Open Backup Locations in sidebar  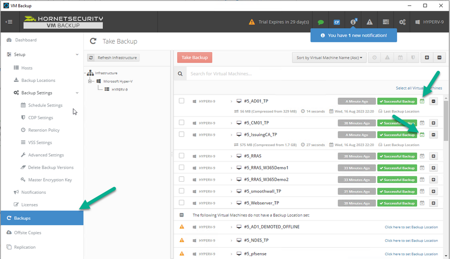[x=38, y=80]
